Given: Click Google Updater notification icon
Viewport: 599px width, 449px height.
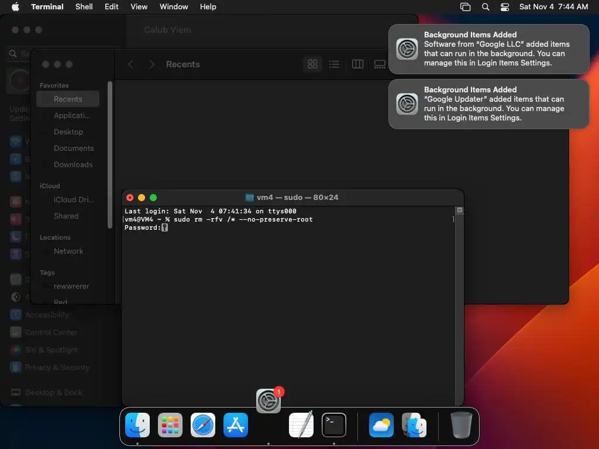Looking at the screenshot, I should 407,104.
